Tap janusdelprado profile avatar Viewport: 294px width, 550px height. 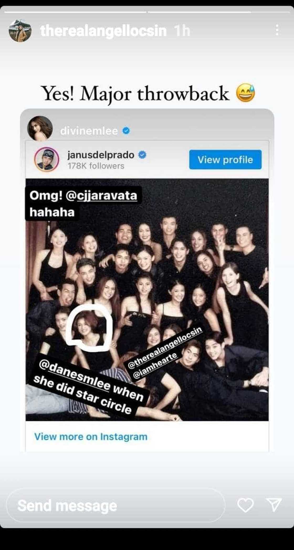(x=46, y=159)
